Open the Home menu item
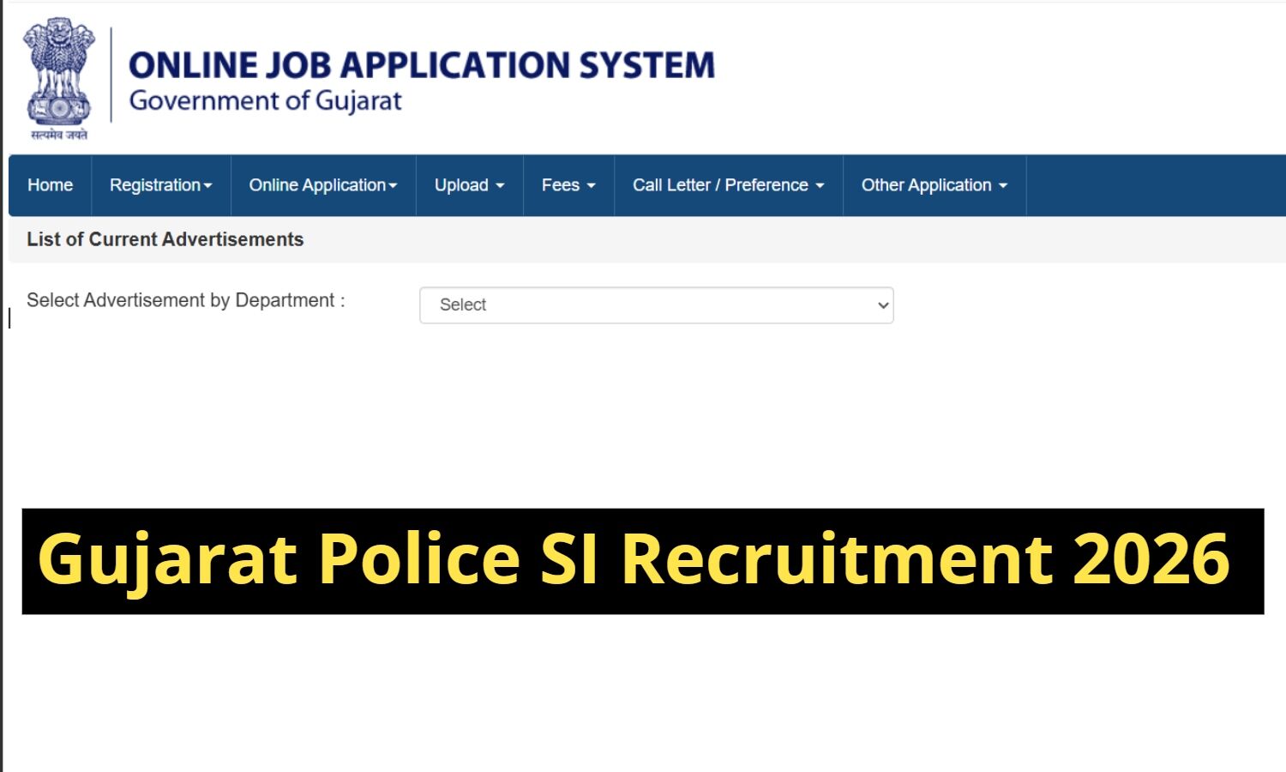The height and width of the screenshot is (772, 1286). (50, 185)
